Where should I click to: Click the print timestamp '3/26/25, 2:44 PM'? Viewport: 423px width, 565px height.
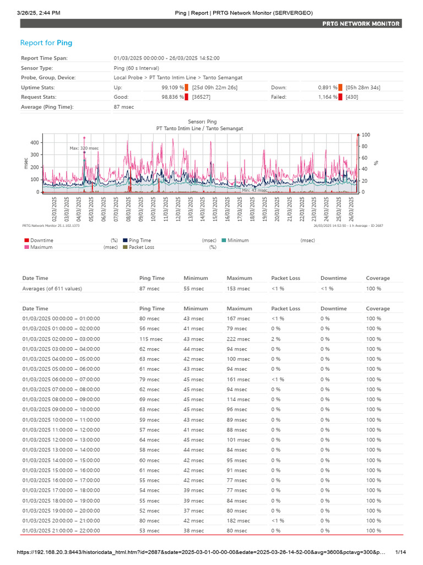[39, 13]
